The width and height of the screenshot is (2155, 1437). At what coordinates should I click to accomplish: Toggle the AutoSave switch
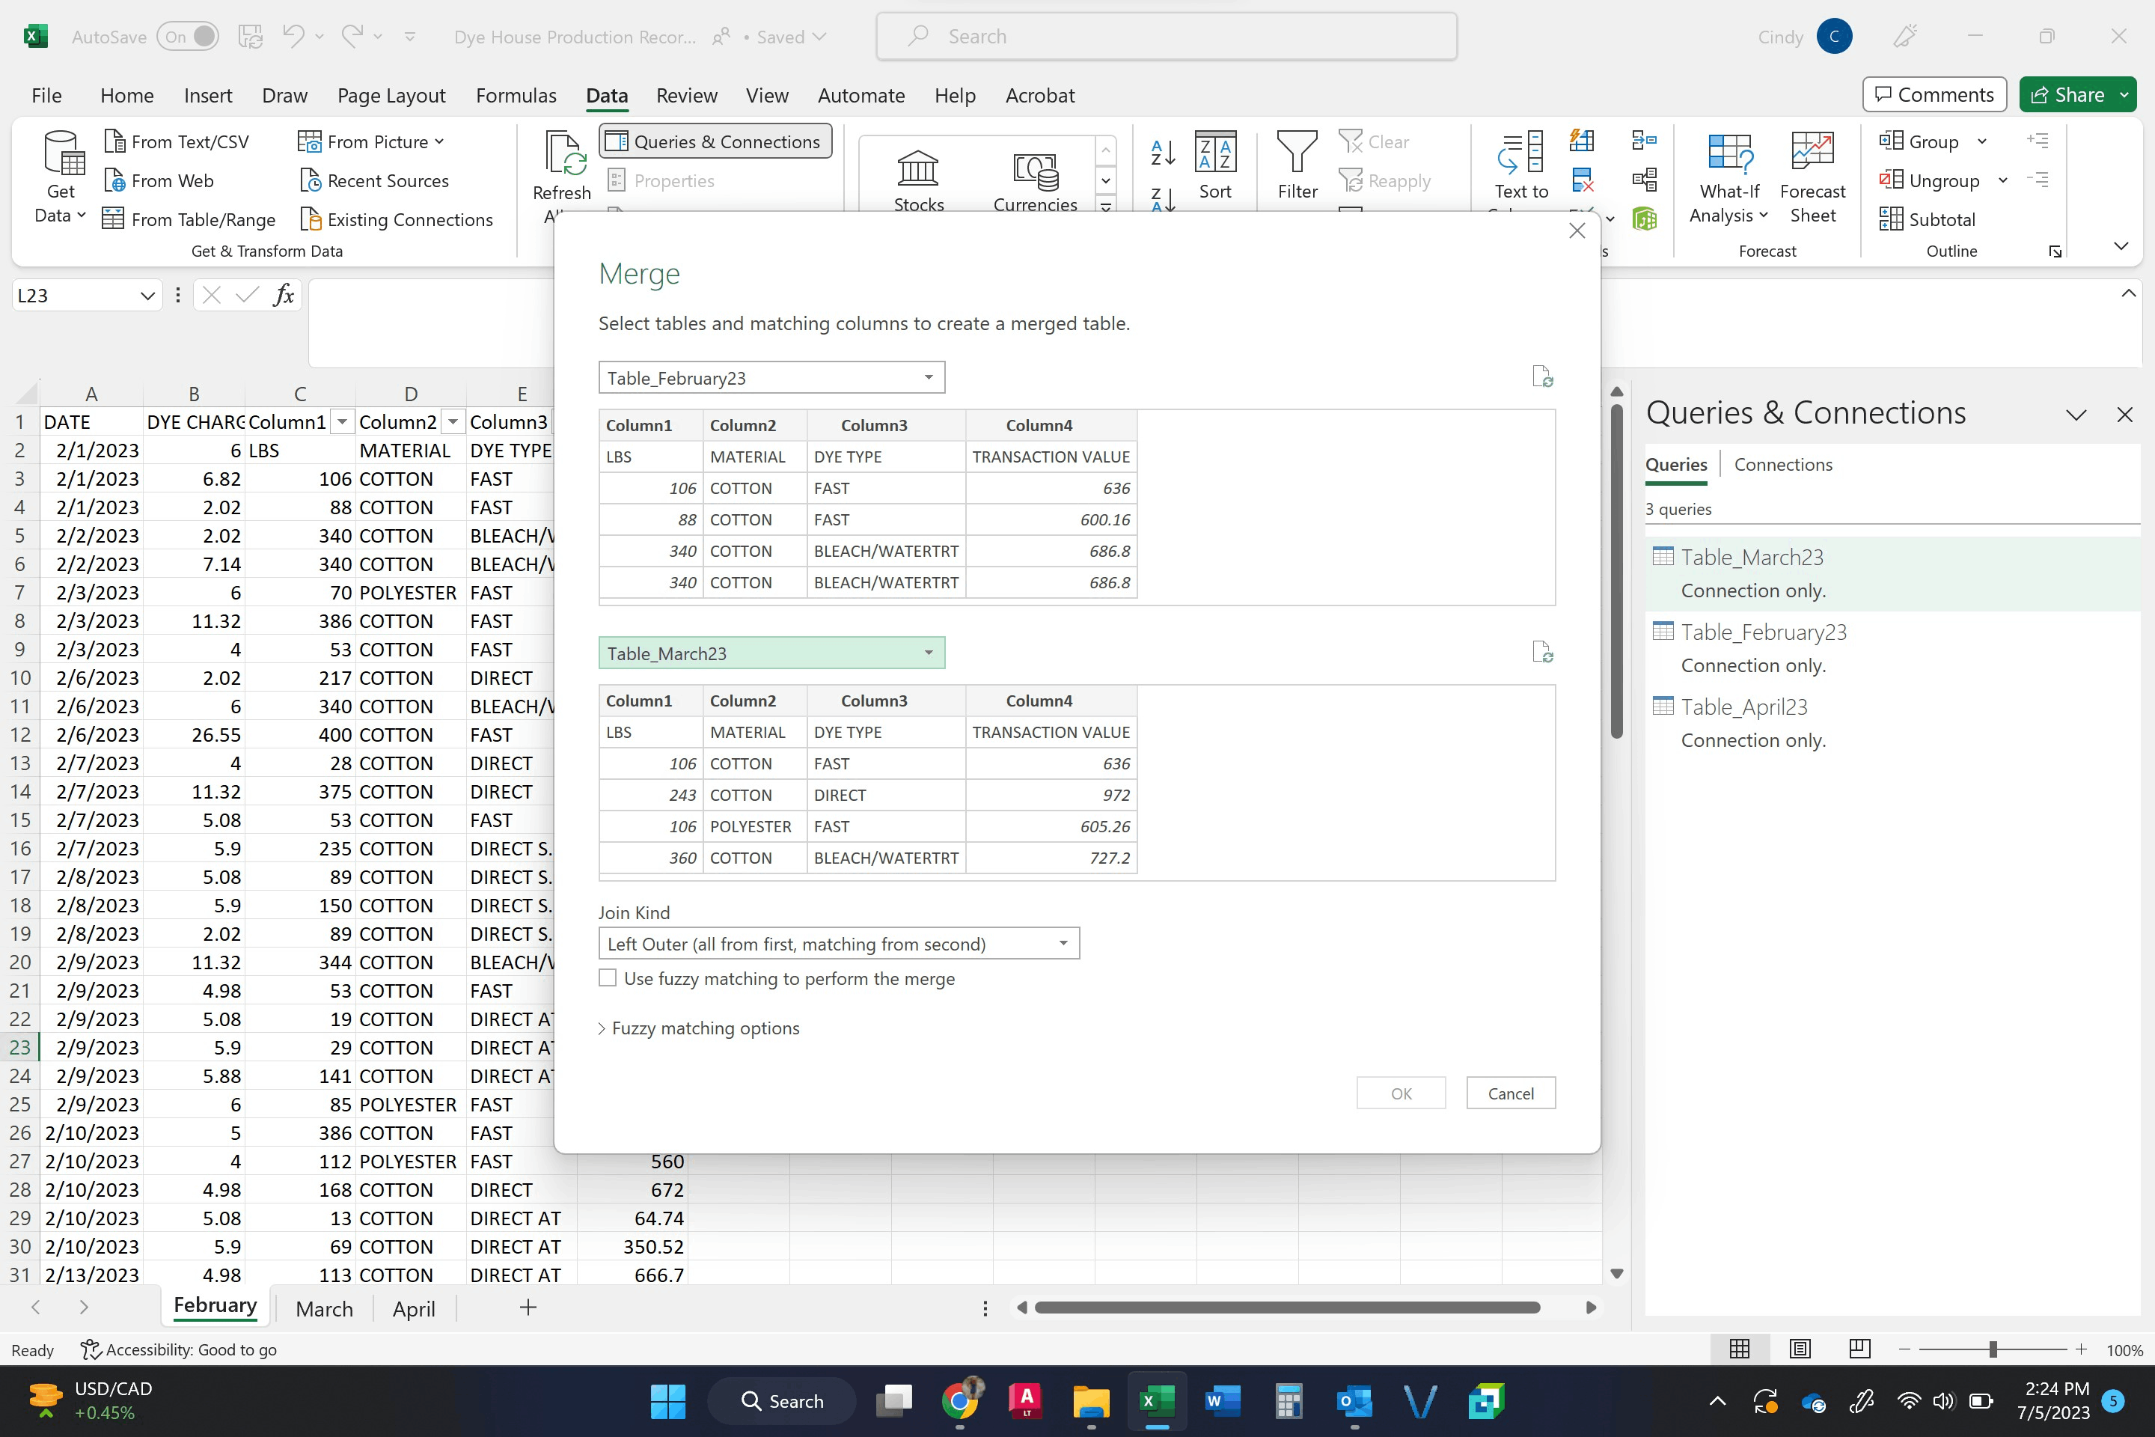(x=188, y=37)
